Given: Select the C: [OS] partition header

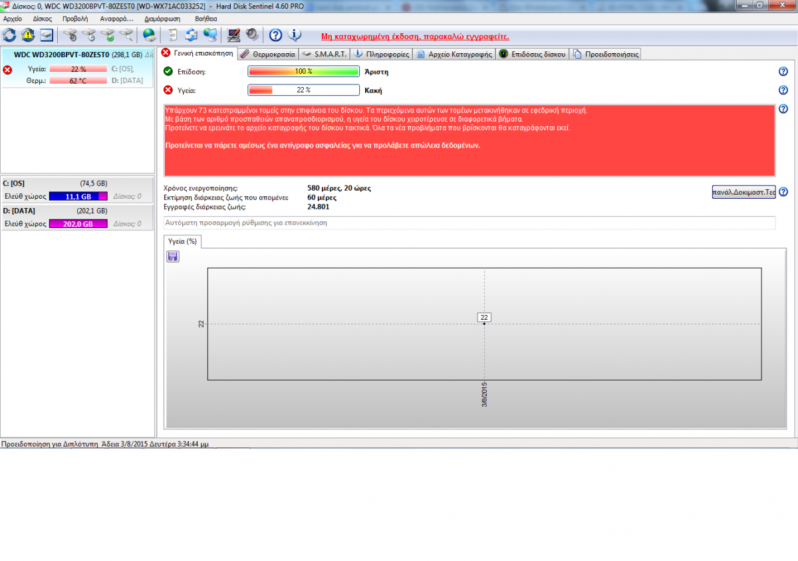Looking at the screenshot, I should (x=77, y=183).
